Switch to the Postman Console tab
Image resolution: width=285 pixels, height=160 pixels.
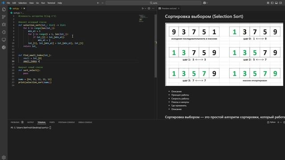(66, 122)
